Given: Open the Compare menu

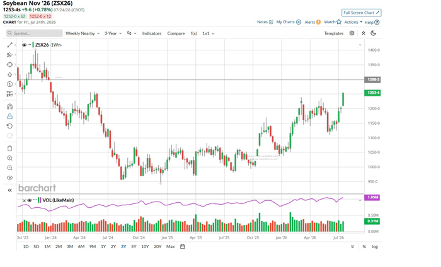Looking at the screenshot, I should tap(176, 33).
